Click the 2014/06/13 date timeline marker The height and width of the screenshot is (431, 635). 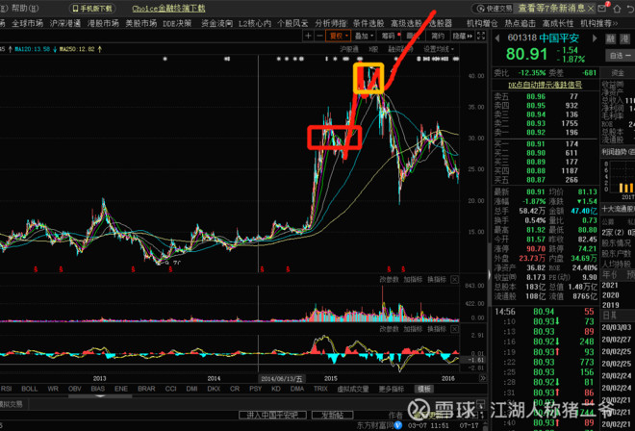pos(282,378)
